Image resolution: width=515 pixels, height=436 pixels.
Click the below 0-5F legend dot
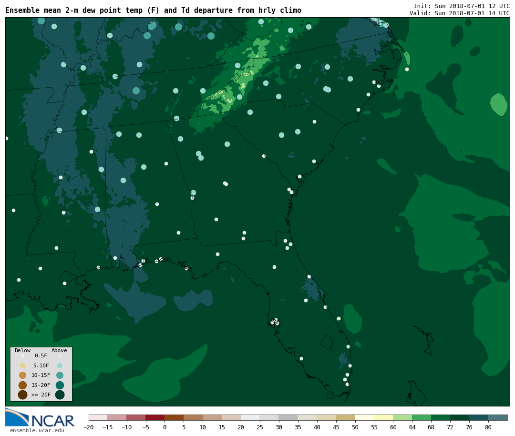click(x=23, y=355)
